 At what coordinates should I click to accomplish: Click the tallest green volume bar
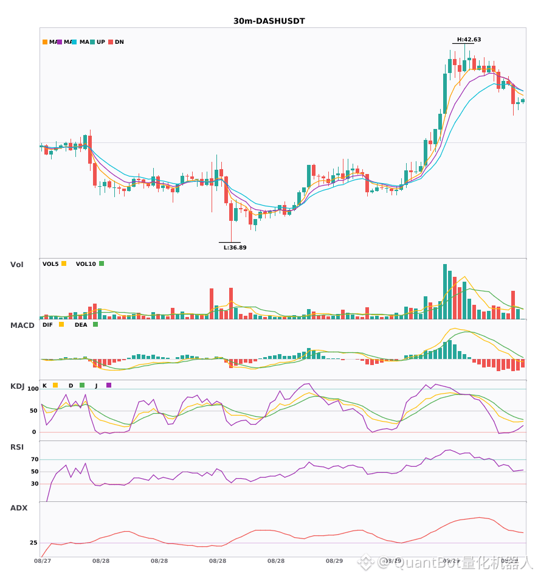(x=445, y=291)
